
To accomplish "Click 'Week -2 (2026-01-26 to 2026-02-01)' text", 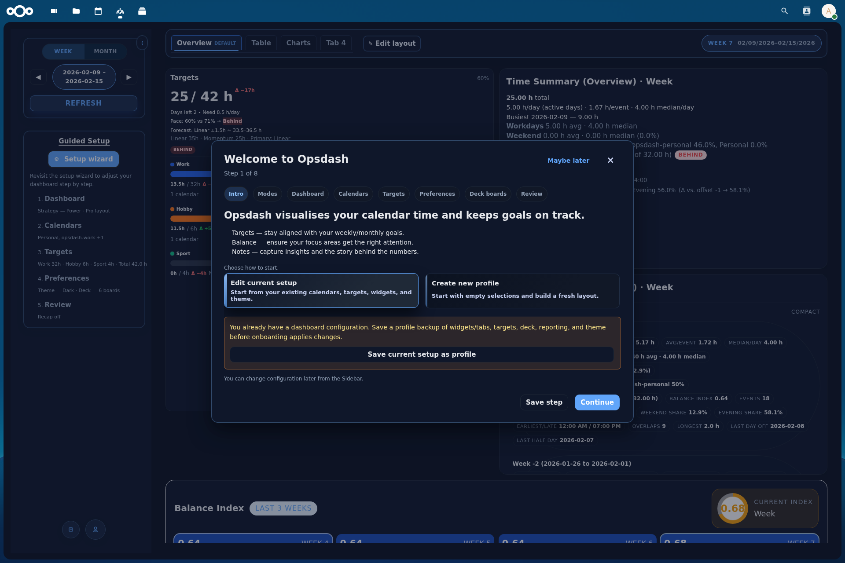I will tap(572, 464).
